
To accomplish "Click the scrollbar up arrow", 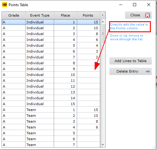I will tap(103, 22).
